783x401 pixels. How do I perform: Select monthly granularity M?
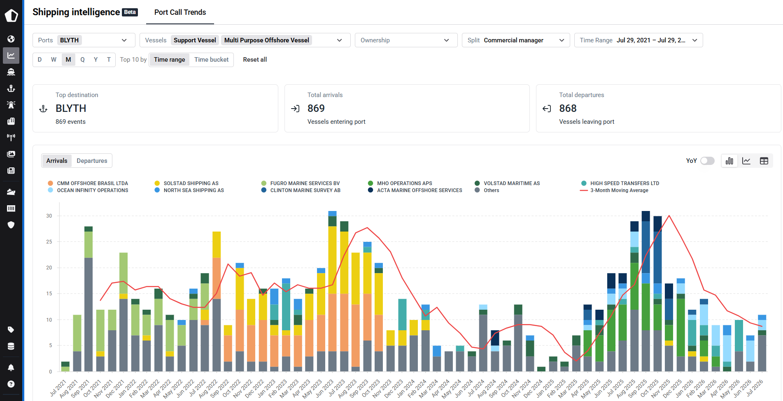click(x=68, y=60)
